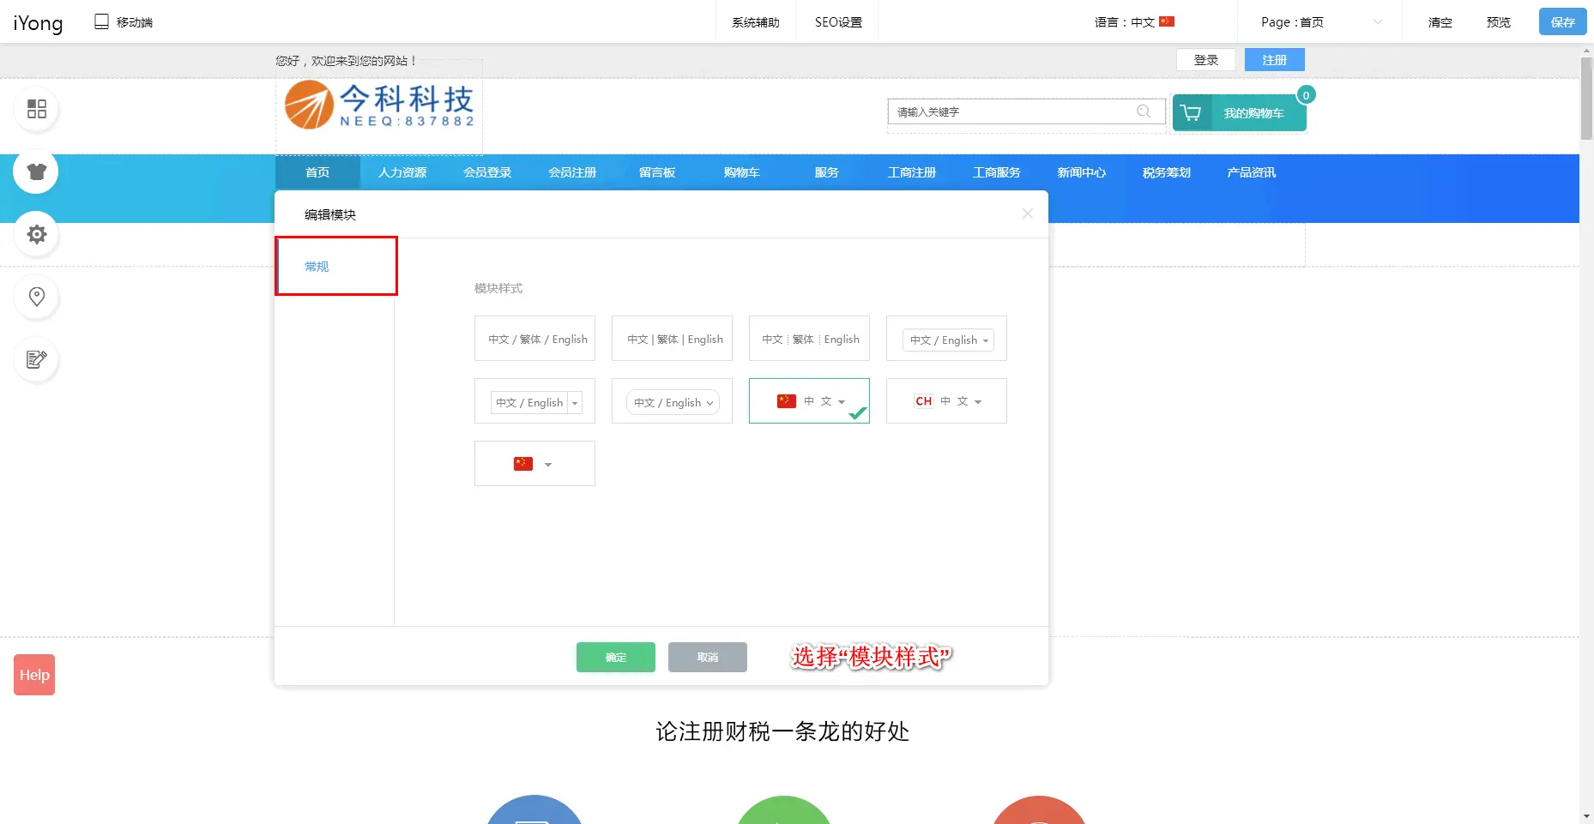Click the blue 保存 save button
This screenshot has width=1594, height=824.
[x=1562, y=22]
